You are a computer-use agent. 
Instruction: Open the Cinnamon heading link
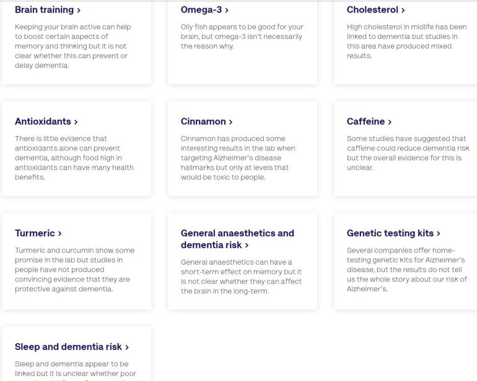(x=203, y=122)
